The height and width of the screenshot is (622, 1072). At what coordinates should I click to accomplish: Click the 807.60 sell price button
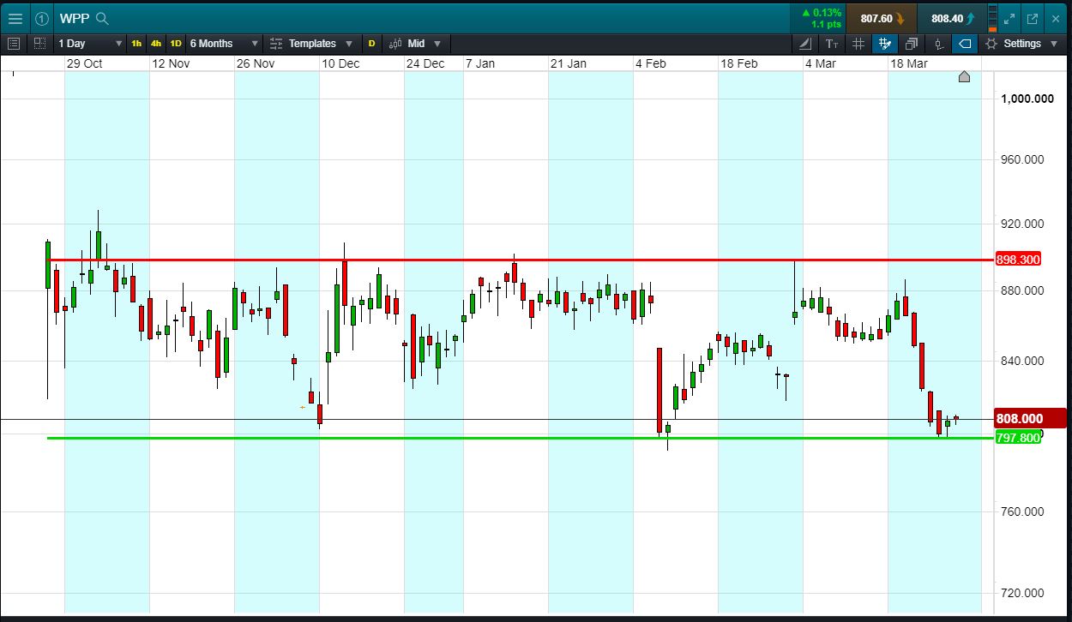[882, 18]
